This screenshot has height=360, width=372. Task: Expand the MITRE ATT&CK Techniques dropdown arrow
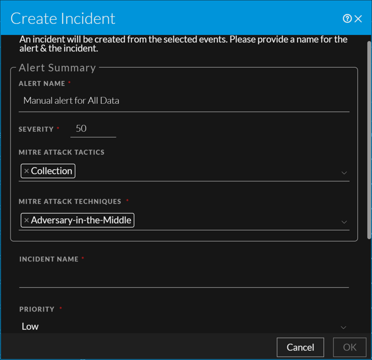(344, 222)
